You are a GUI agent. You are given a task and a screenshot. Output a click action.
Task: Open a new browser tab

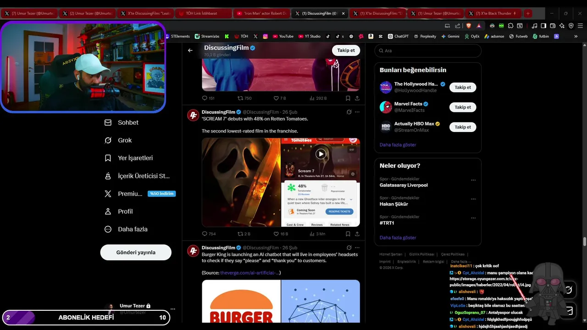(528, 13)
